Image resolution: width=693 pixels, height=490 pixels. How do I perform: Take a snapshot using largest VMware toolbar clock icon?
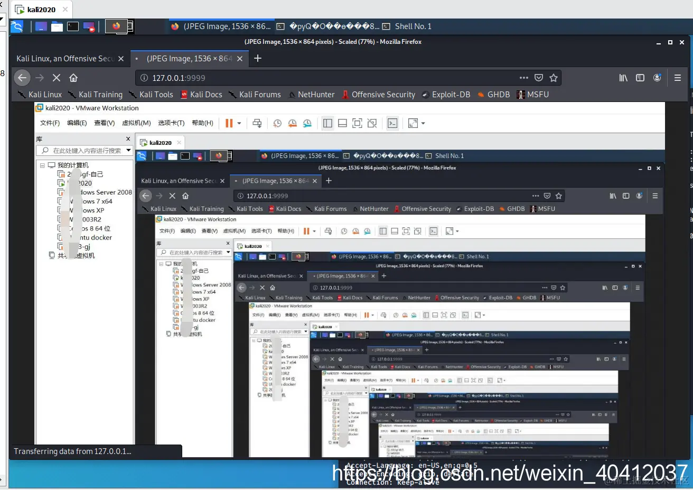click(x=277, y=123)
